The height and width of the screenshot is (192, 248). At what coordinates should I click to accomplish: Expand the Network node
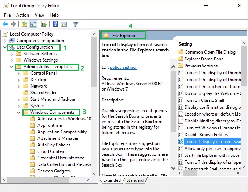[19, 87]
